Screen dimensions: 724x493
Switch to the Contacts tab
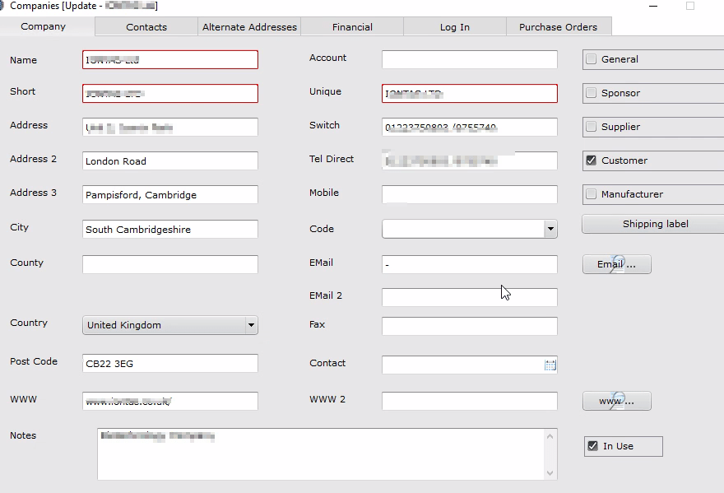(x=146, y=27)
